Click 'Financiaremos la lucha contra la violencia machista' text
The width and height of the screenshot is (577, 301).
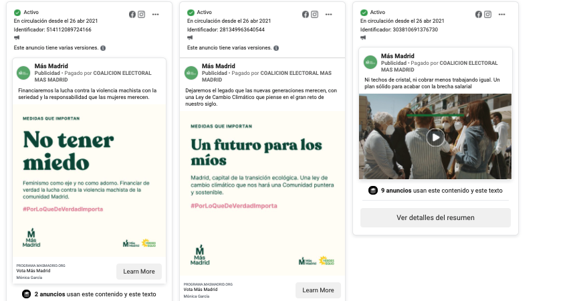[88, 94]
